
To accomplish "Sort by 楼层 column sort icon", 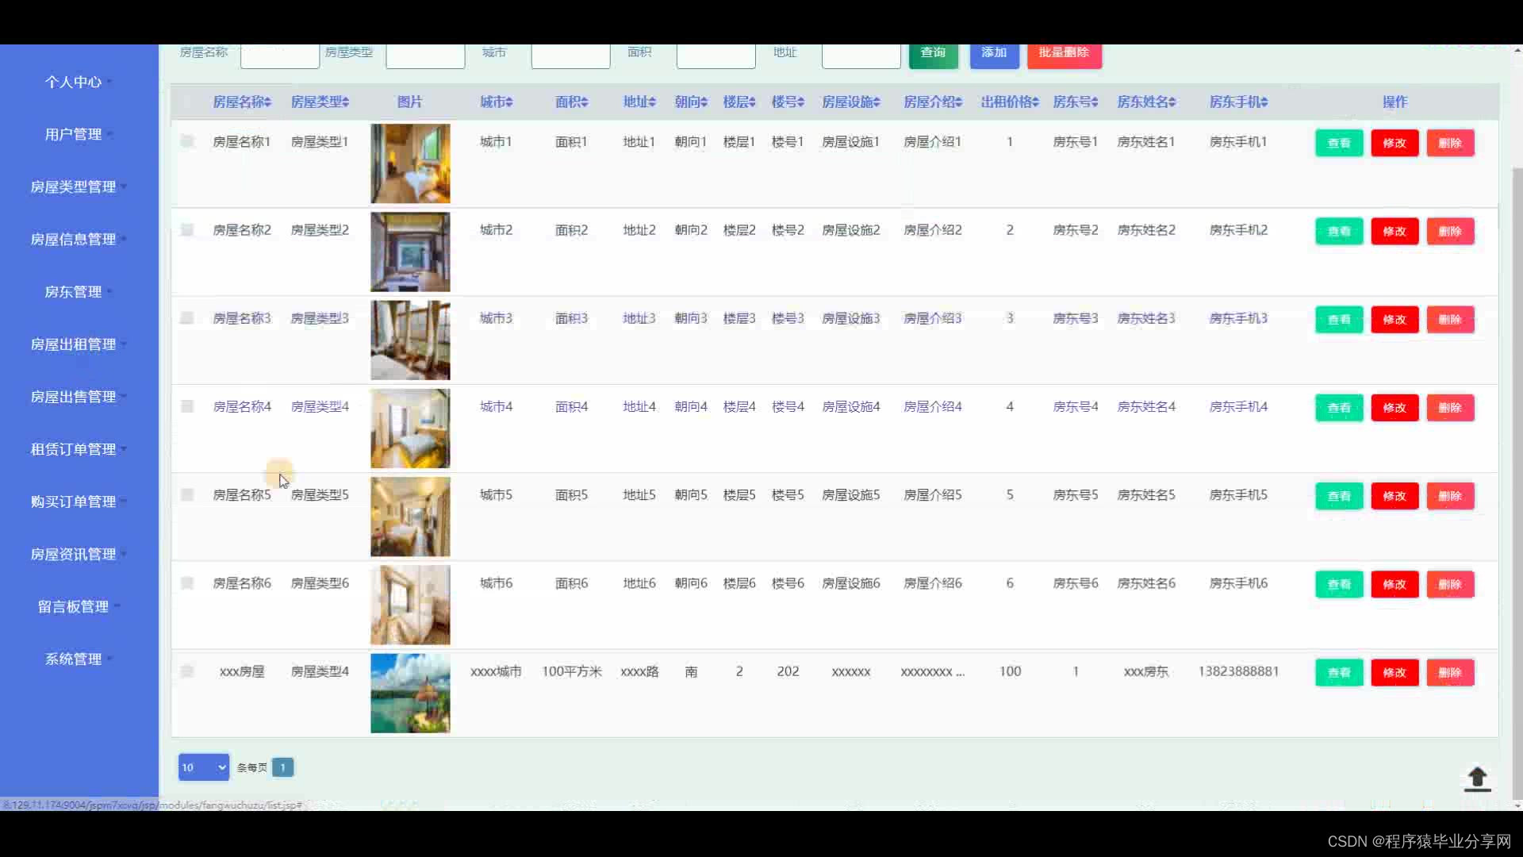I will coord(752,102).
